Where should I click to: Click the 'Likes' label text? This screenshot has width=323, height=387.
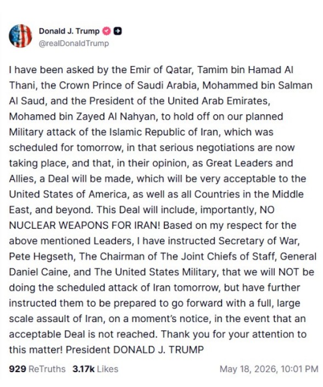[x=108, y=369]
